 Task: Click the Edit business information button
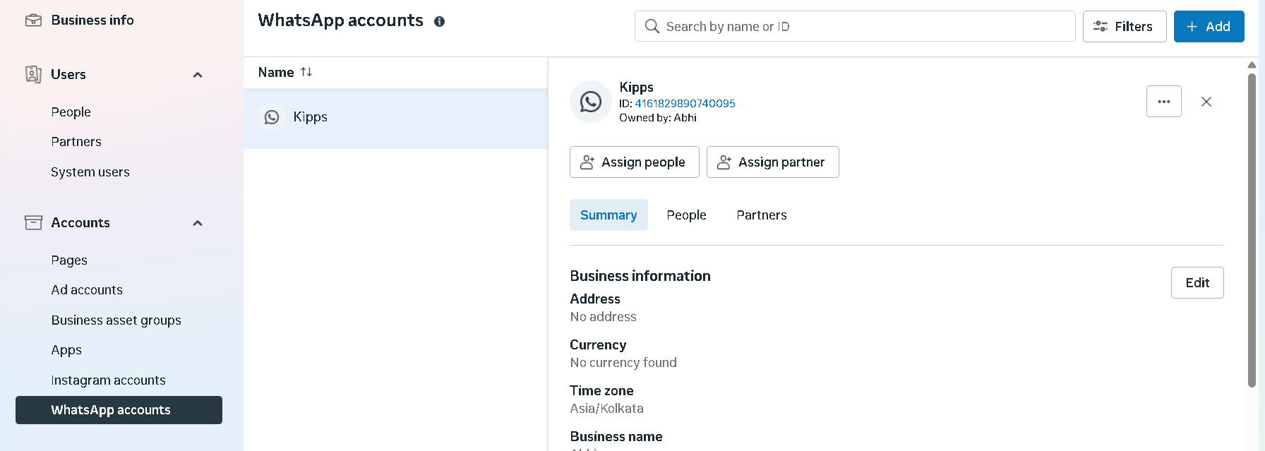click(x=1197, y=283)
